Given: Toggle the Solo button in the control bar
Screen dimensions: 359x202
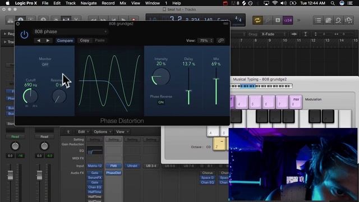Looking at the screenshot, I should [278, 20].
